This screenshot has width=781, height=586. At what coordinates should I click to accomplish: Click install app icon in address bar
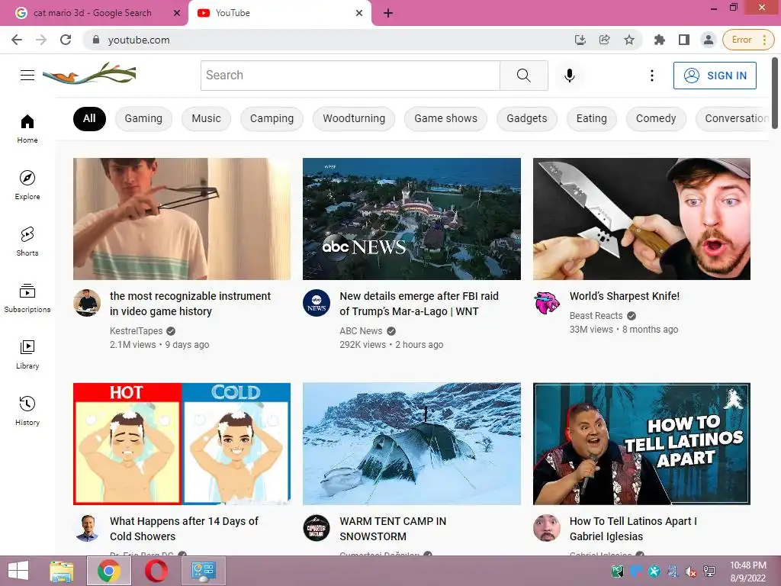pos(580,40)
